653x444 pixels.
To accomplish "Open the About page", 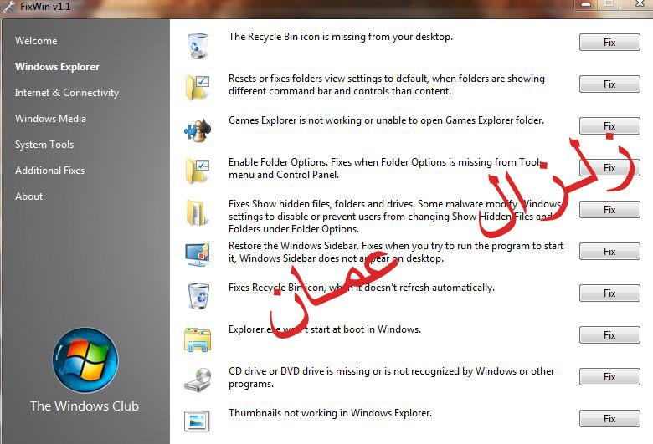I will click(28, 196).
